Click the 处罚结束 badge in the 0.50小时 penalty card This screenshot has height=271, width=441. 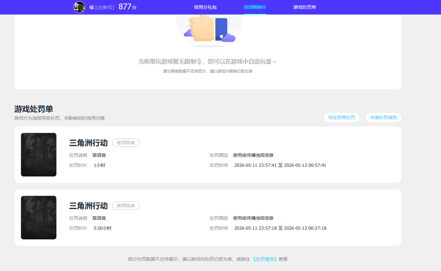126,206
